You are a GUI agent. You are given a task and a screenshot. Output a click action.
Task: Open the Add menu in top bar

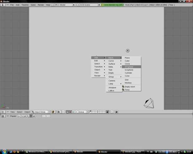(x=18, y=5)
